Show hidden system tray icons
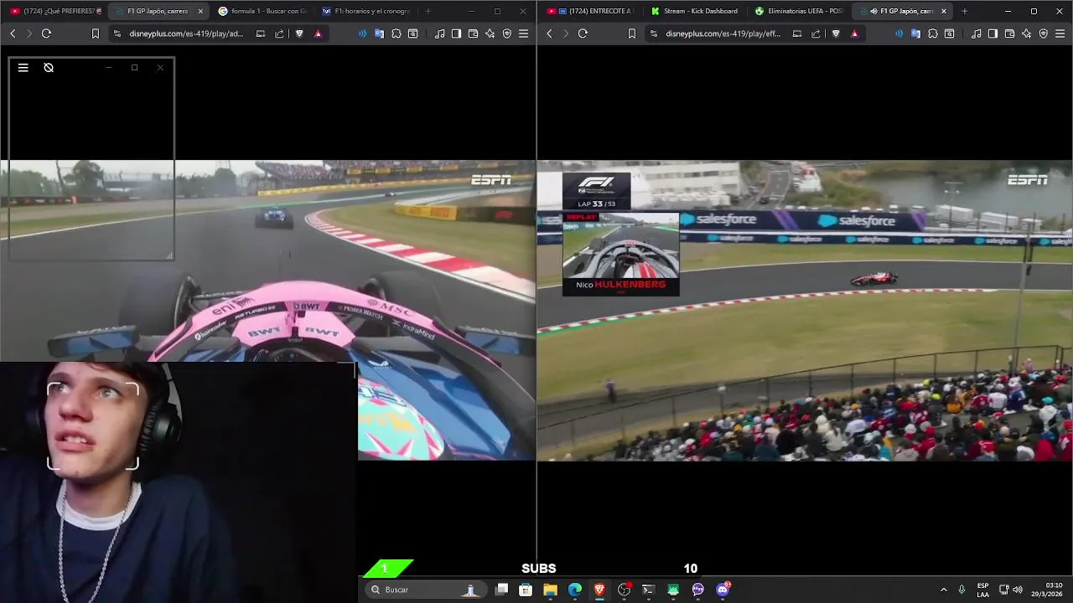 coord(943,590)
